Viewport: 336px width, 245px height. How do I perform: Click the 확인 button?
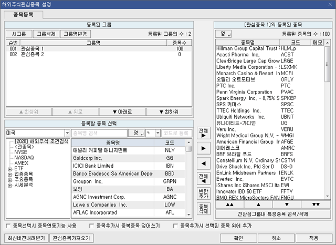click(x=238, y=238)
